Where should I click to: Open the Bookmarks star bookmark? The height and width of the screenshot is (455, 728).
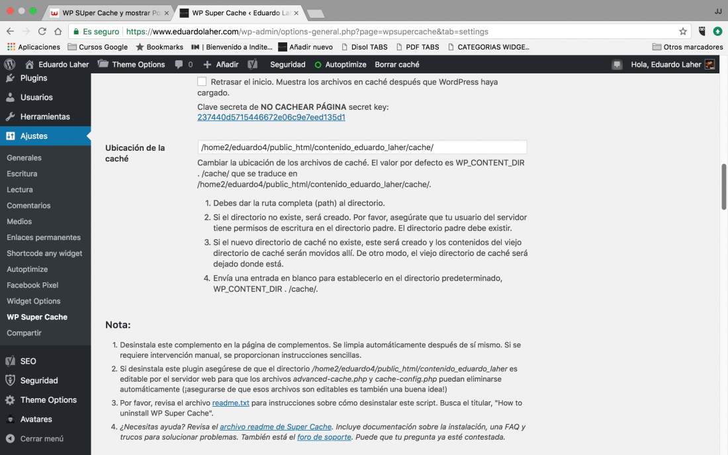click(x=159, y=47)
